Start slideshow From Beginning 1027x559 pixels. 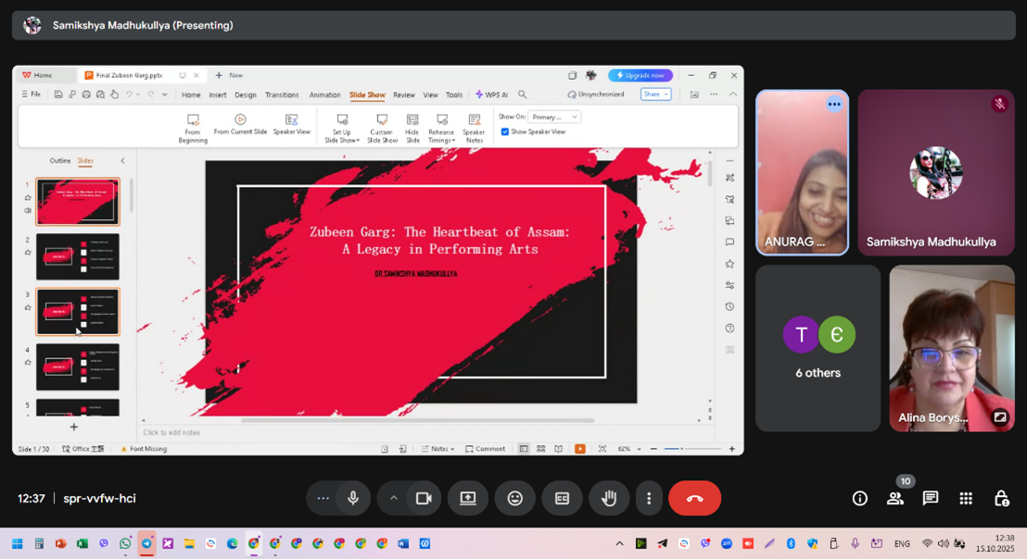(193, 126)
